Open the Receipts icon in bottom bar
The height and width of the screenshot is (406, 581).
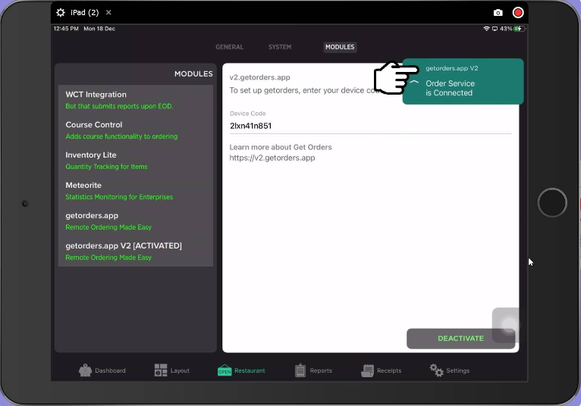[368, 370]
